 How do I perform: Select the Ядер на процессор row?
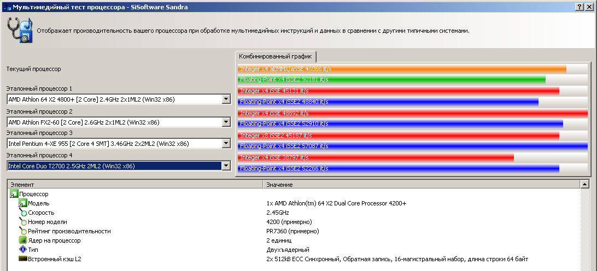click(x=293, y=240)
